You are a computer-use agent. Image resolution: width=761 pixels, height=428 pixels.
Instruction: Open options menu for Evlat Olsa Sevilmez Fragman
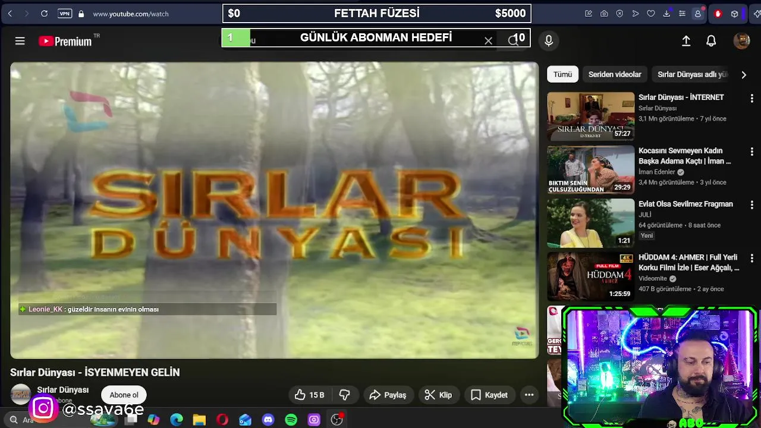pyautogui.click(x=751, y=204)
